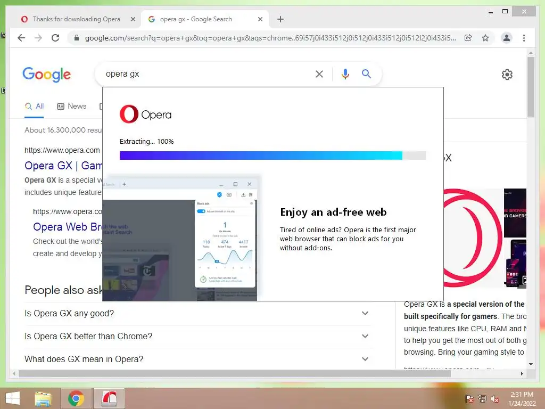This screenshot has width=545, height=409.
Task: Go to the Google logo home page
Action: [x=47, y=74]
